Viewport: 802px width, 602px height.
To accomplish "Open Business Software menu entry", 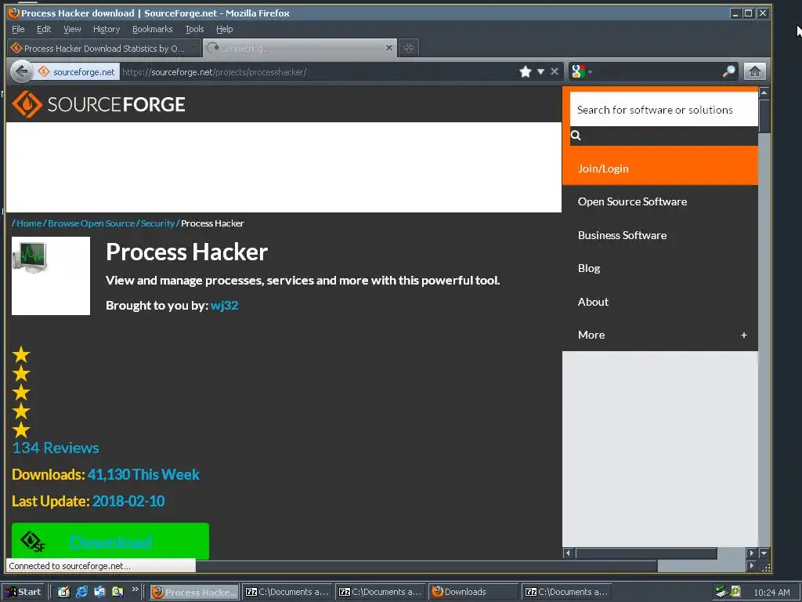I will [622, 235].
